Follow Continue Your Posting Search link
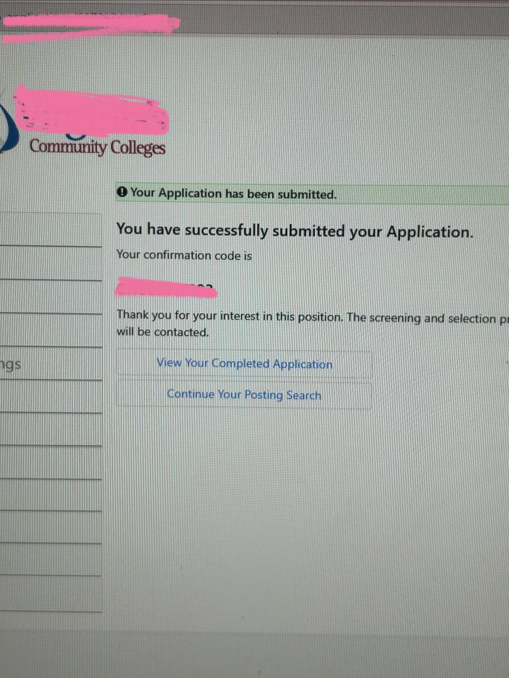 [244, 394]
